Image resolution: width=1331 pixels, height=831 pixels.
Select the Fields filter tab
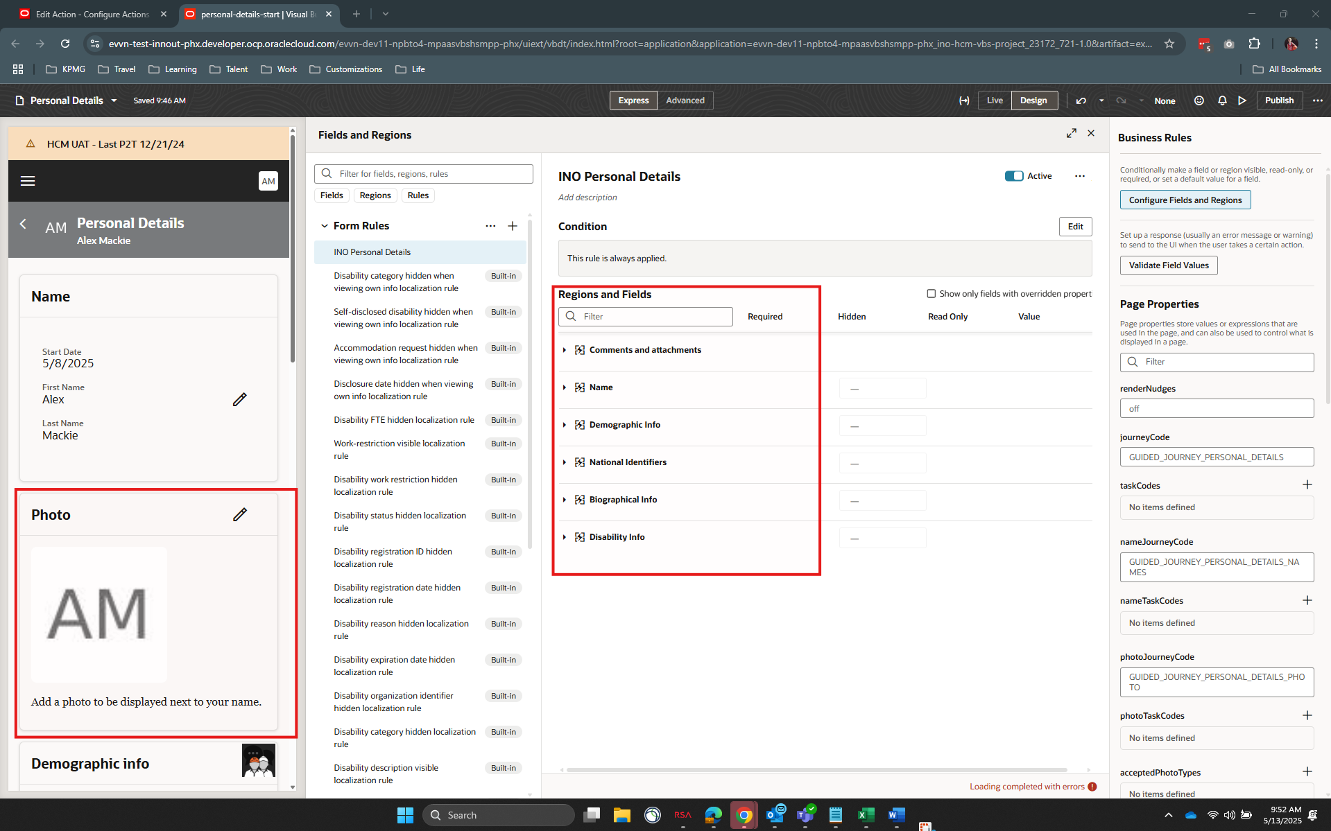[332, 195]
